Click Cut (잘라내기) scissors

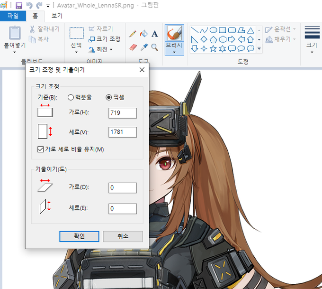click(45, 29)
